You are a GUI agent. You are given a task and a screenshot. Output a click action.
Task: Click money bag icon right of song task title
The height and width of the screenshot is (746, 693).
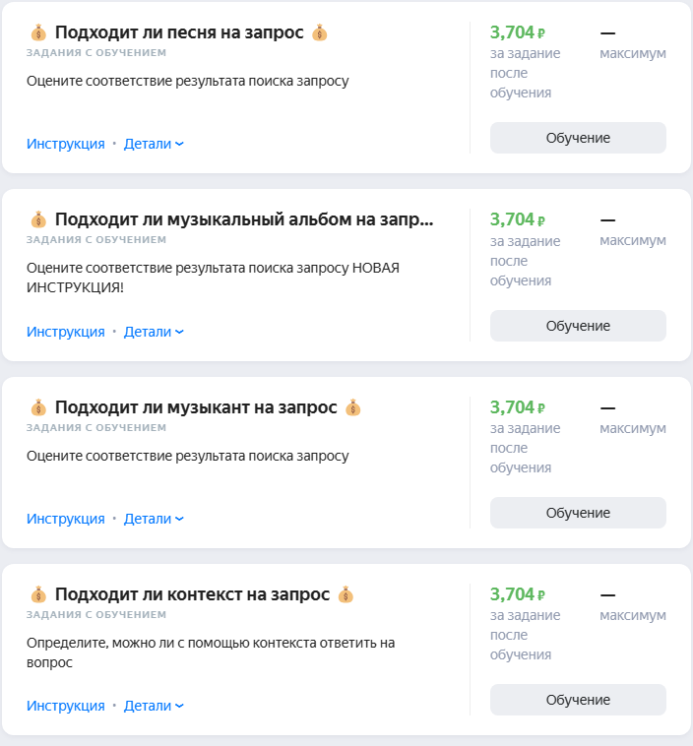[x=319, y=32]
